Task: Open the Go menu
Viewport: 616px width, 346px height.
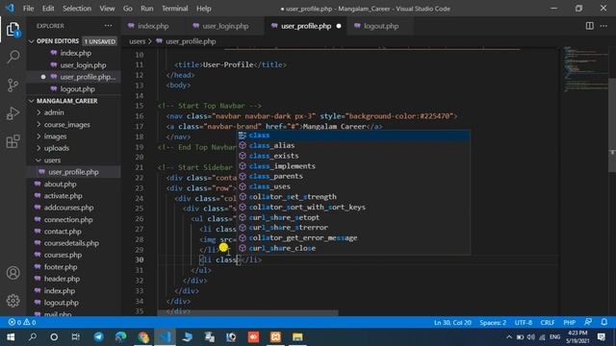Action: pyautogui.click(x=128, y=9)
